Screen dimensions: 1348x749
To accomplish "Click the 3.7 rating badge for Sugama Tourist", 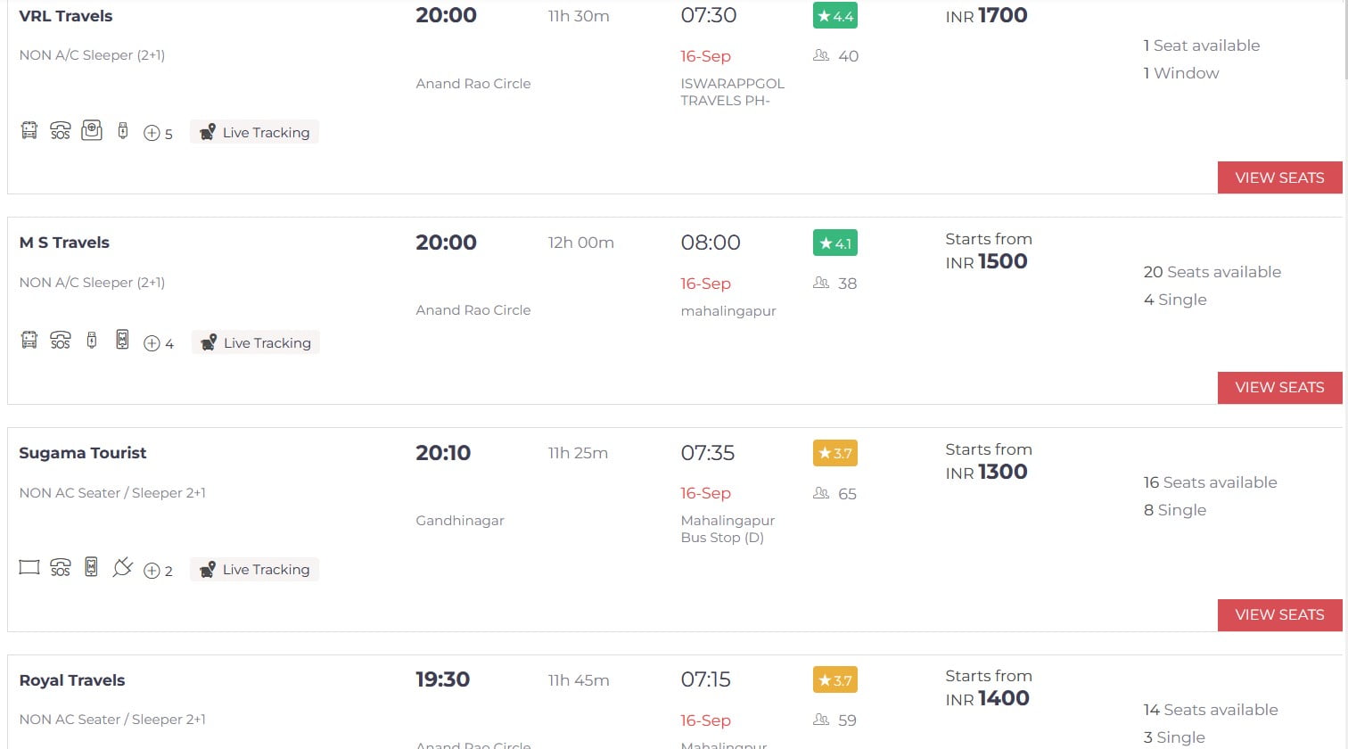I will (835, 453).
